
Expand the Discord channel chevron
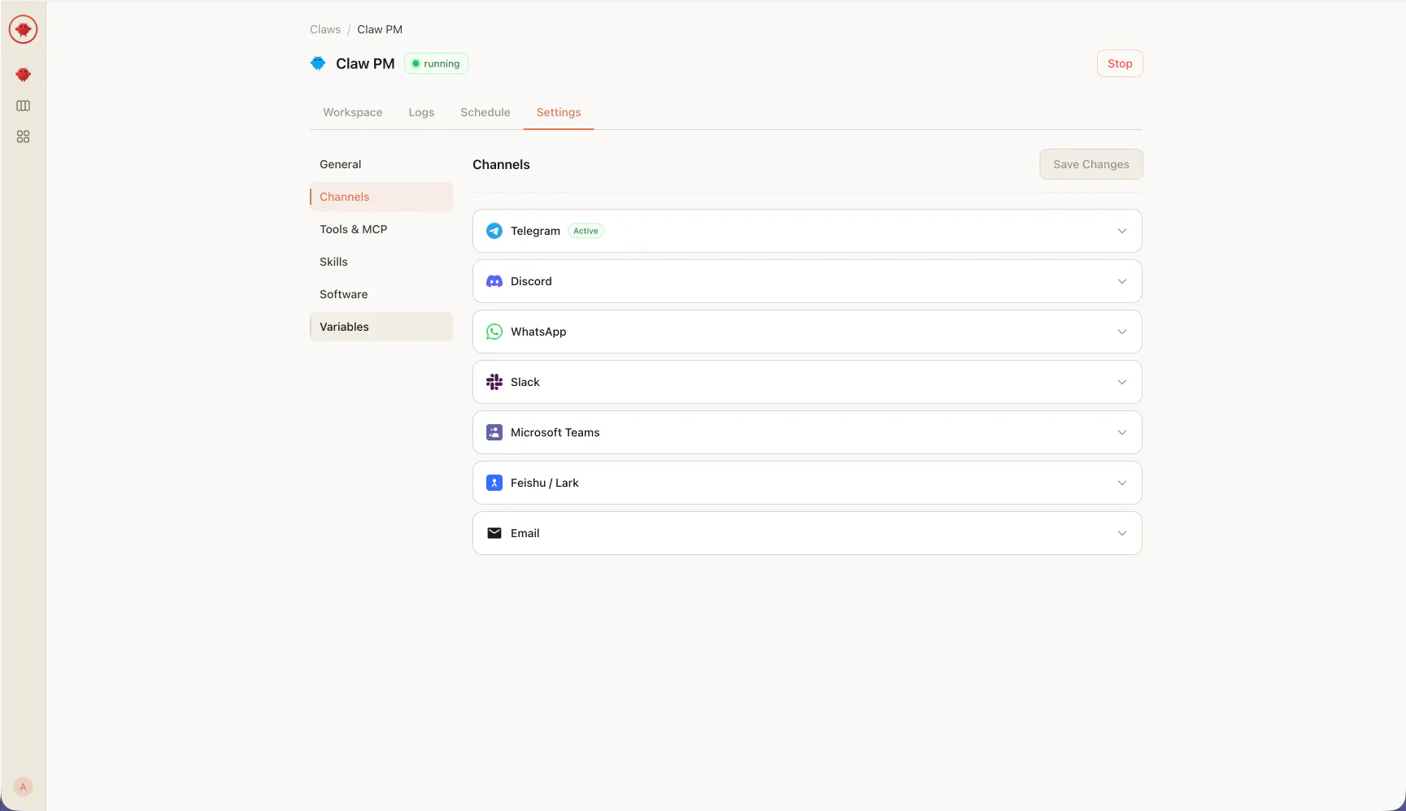click(x=1122, y=281)
